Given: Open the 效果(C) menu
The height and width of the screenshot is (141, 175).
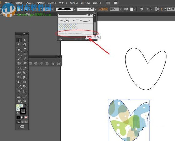Looking at the screenshot, I should point(63,3).
